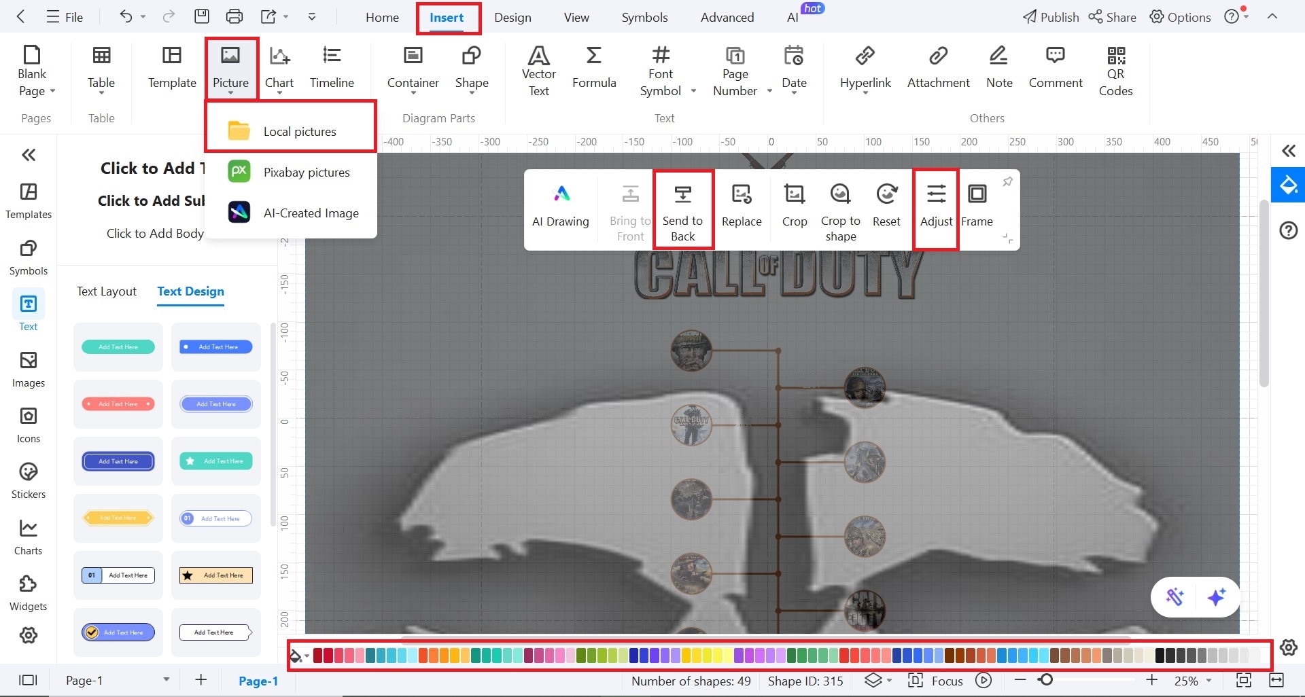Click the zoom slider handle

pos(1046,680)
